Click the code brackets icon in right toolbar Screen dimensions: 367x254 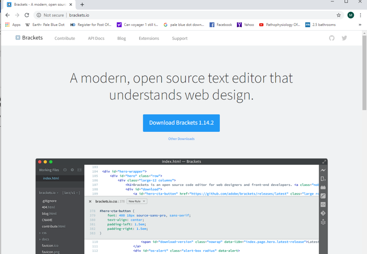[323, 205]
